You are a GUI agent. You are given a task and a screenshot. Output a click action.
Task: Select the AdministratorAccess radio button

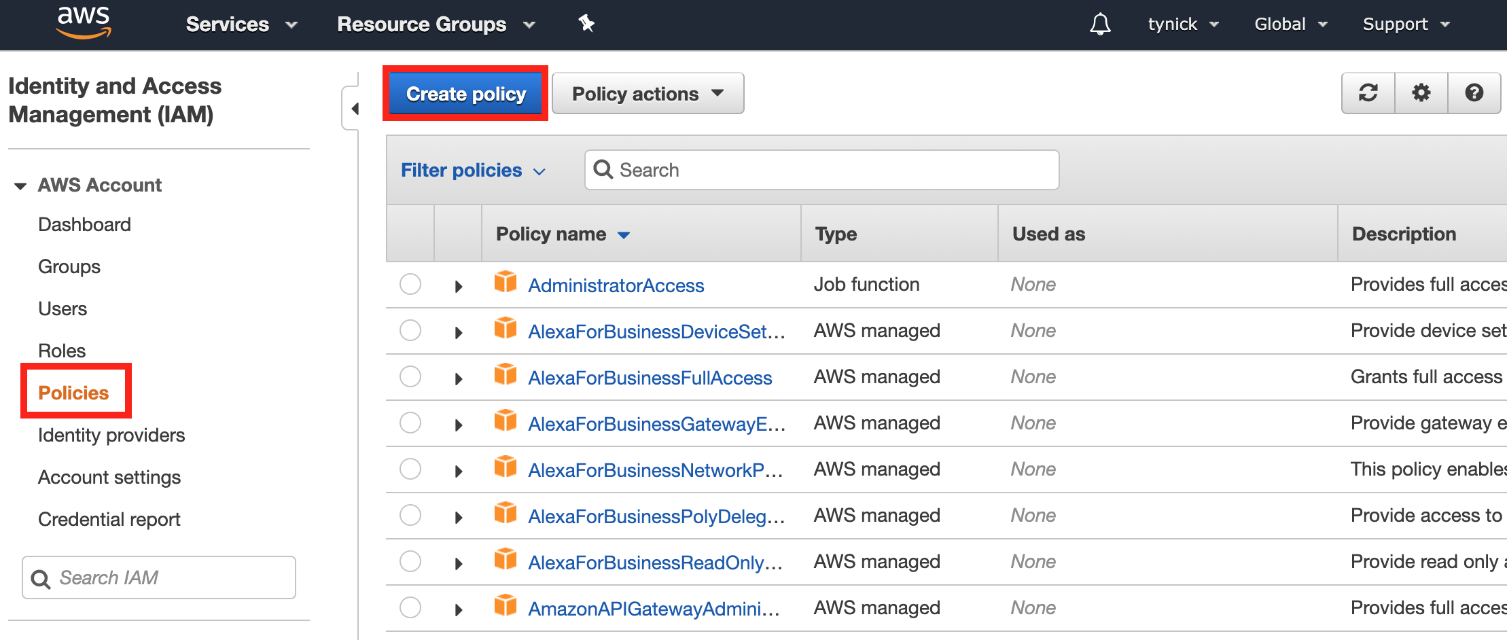pyautogui.click(x=410, y=284)
